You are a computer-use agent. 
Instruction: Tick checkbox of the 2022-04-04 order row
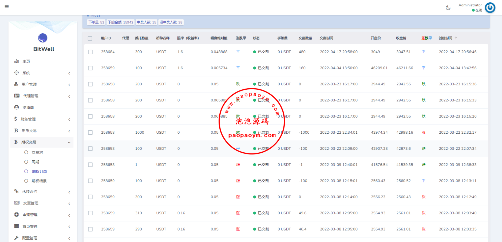coord(90,68)
